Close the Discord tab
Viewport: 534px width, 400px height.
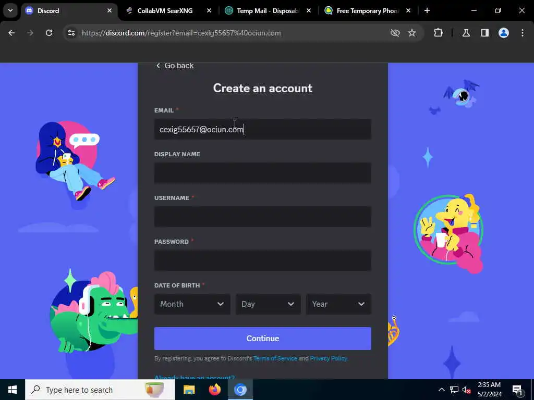click(110, 10)
